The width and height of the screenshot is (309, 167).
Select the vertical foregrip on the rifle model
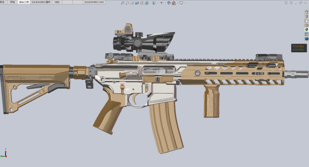tap(211, 101)
